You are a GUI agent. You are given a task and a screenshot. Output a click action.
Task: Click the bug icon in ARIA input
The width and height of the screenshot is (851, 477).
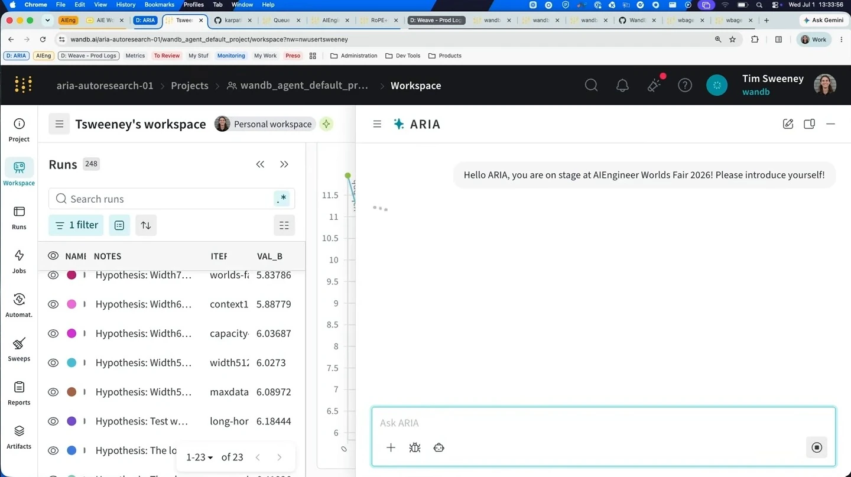pyautogui.click(x=415, y=447)
